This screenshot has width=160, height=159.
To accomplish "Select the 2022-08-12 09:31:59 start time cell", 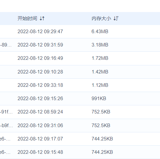I will [x=40, y=45].
